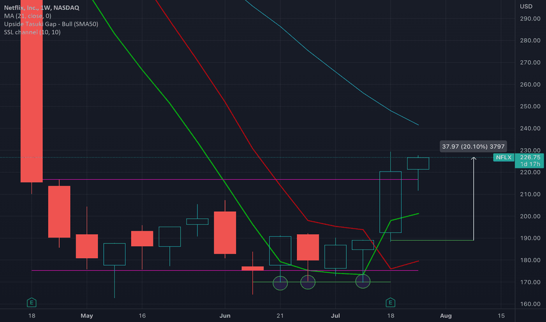Click the USD currency label

pos(526,6)
